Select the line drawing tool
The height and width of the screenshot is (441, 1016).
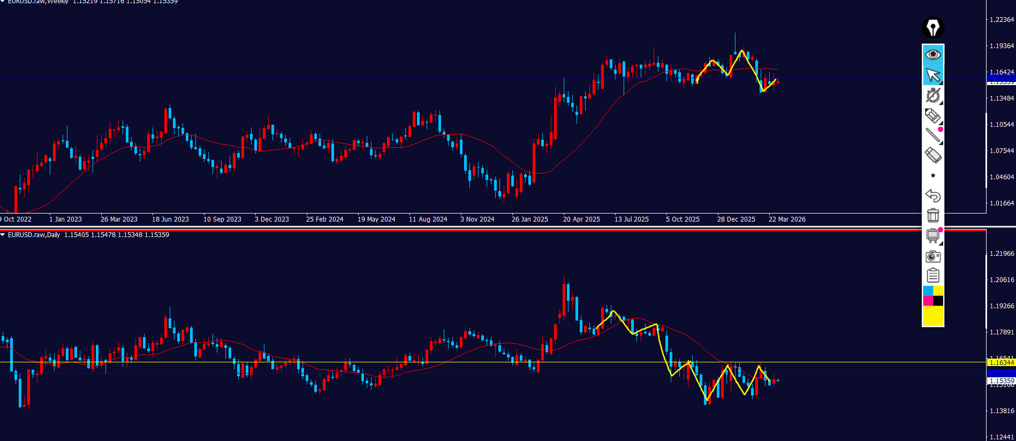click(x=932, y=135)
